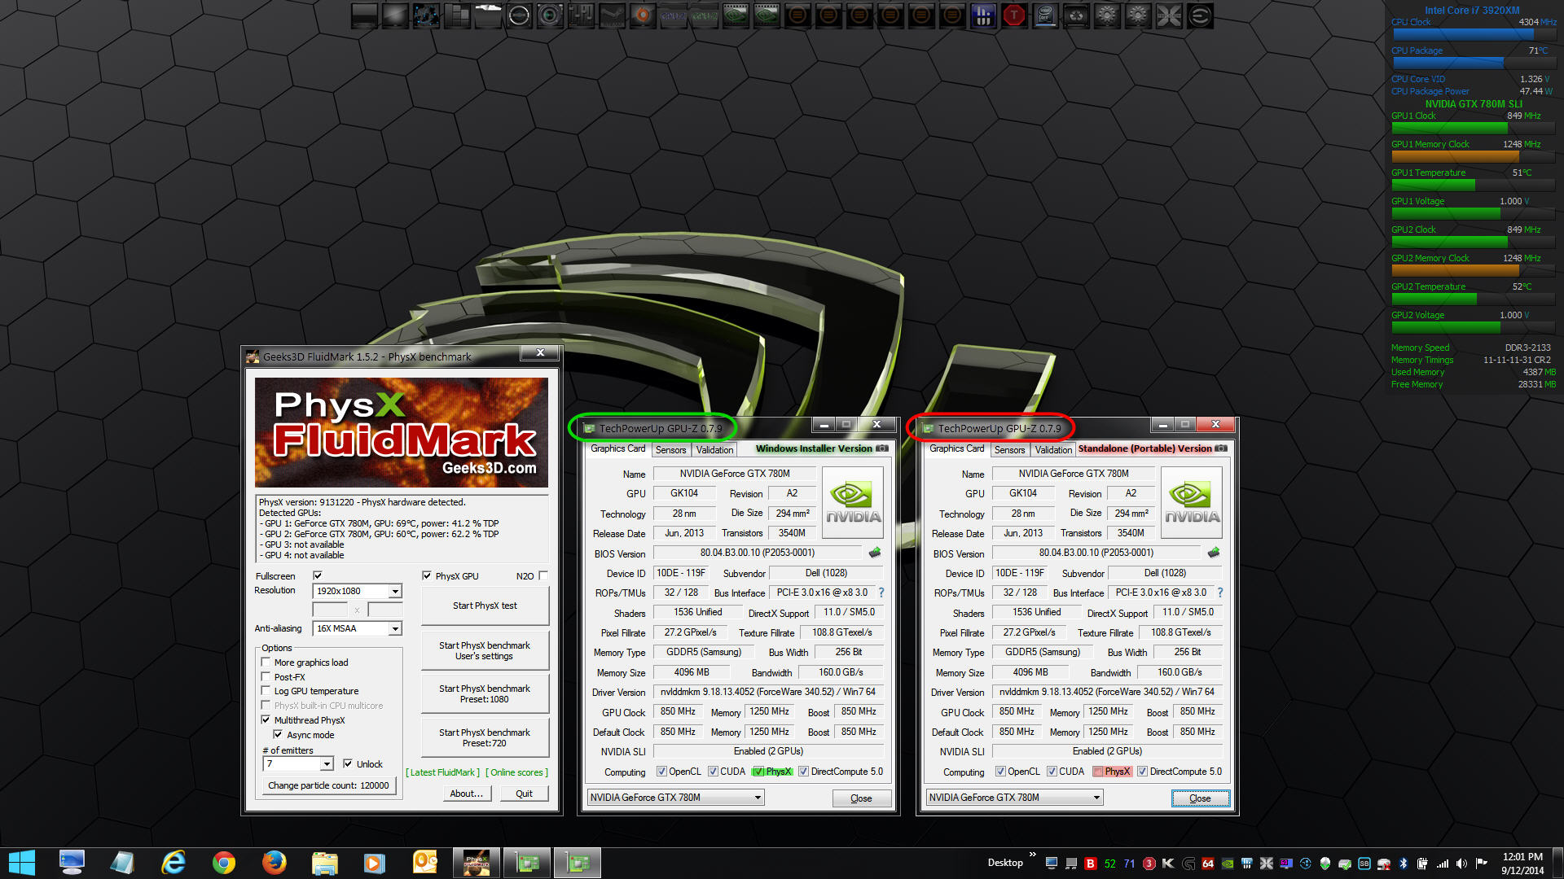Click the volume speaker tray icon

pyautogui.click(x=1461, y=864)
